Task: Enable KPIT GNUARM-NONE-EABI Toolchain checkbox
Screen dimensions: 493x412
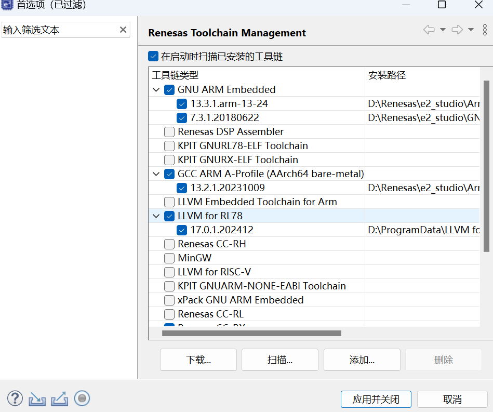Action: pyautogui.click(x=169, y=286)
